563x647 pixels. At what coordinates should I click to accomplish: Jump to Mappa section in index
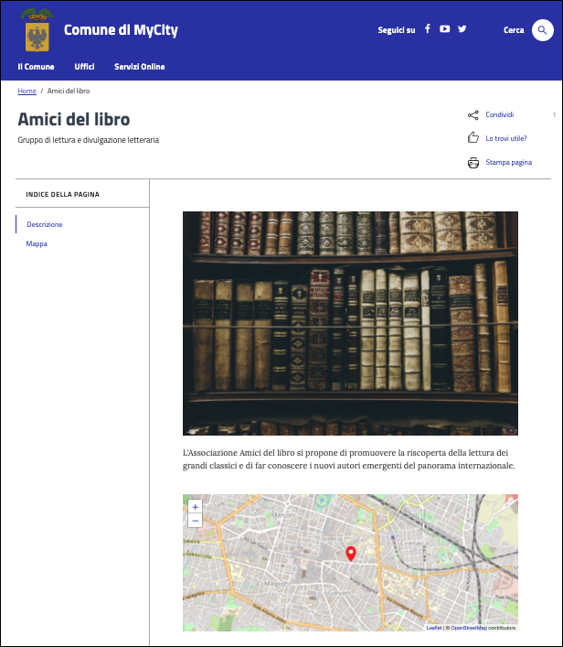(x=37, y=244)
